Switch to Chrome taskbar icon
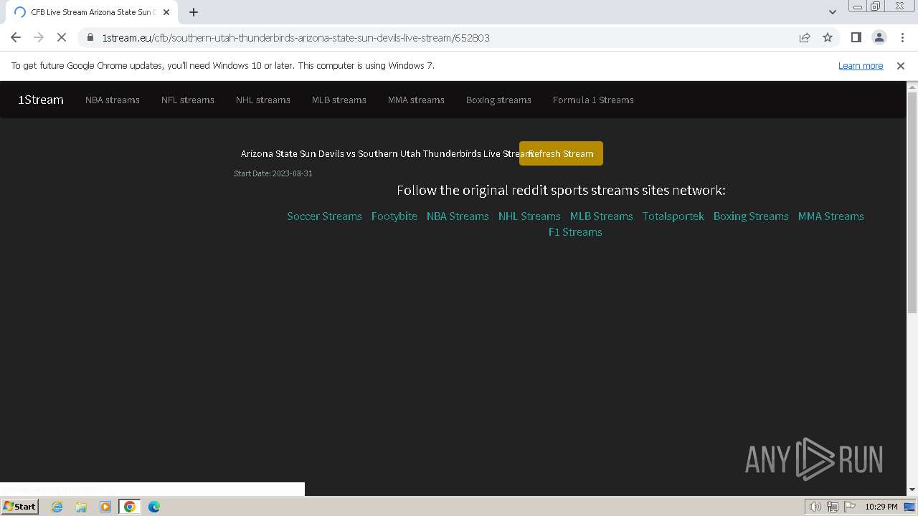This screenshot has width=918, height=516. coord(130,507)
